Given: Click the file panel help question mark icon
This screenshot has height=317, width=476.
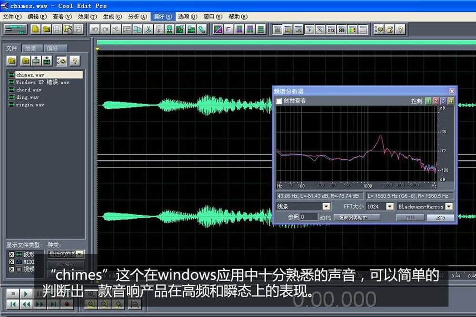Looking at the screenshot, I should coord(75,61).
